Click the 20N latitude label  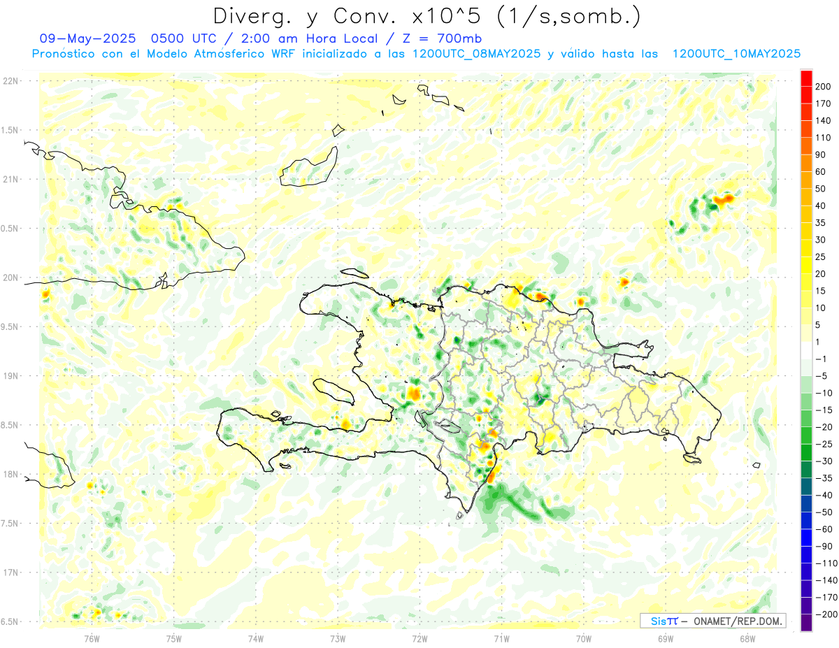point(10,278)
